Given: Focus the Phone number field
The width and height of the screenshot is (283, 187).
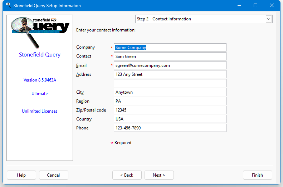Looking at the screenshot, I should 170,128.
